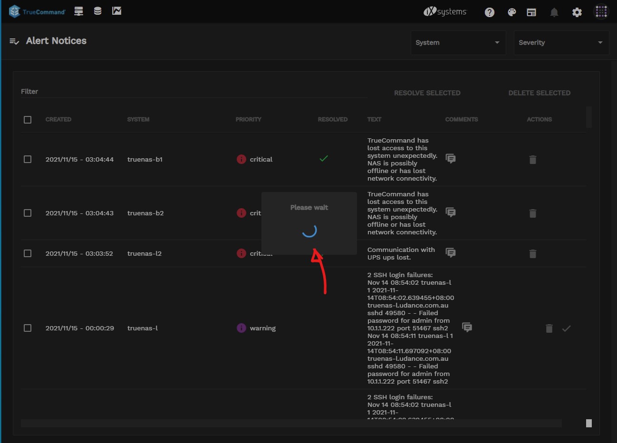Open the systems dashboard server icon
This screenshot has width=617, height=443.
(x=79, y=11)
